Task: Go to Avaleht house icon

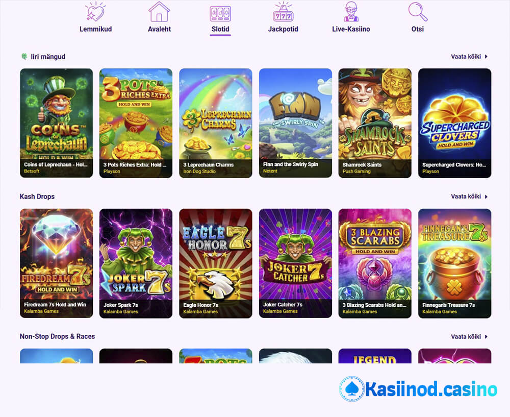Action: pos(159,12)
